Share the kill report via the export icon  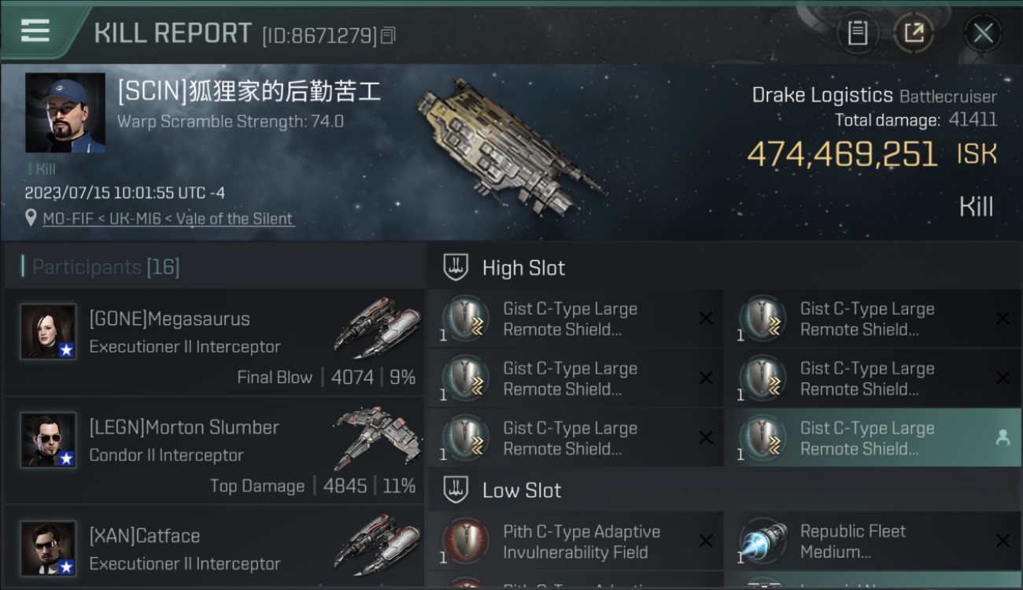pos(914,33)
